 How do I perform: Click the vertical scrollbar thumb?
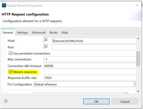[138, 59]
